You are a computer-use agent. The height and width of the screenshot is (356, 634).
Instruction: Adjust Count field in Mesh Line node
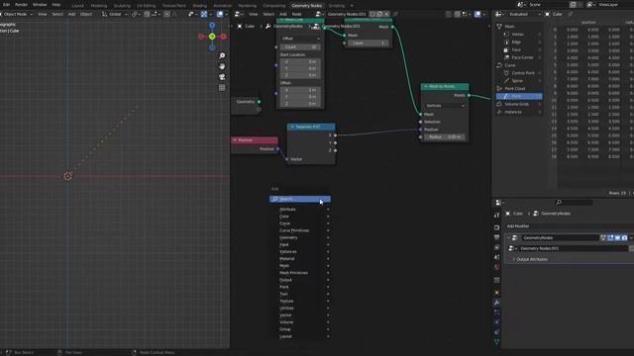pos(300,46)
